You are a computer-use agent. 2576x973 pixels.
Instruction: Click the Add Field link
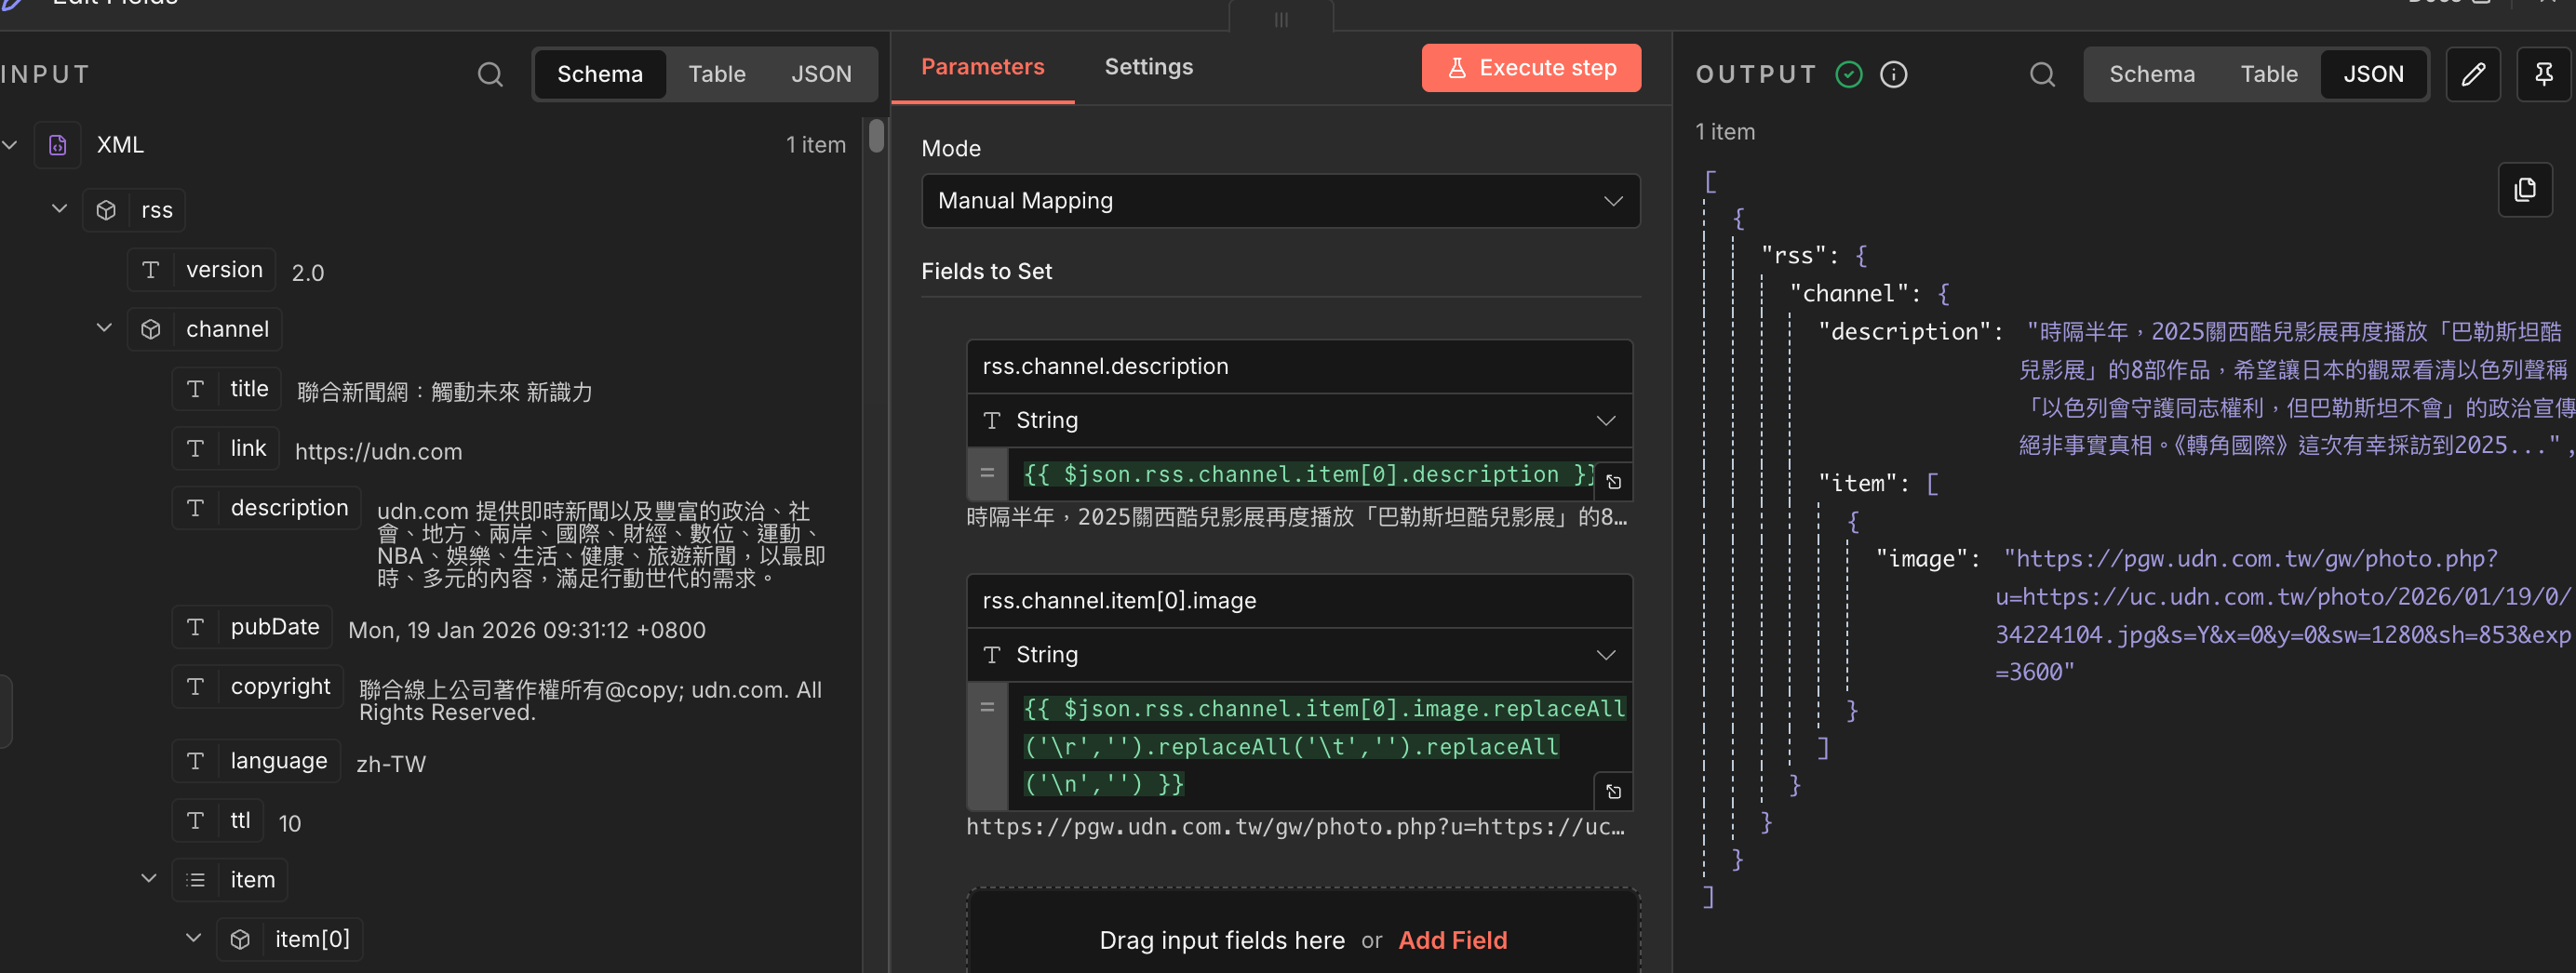1452,940
